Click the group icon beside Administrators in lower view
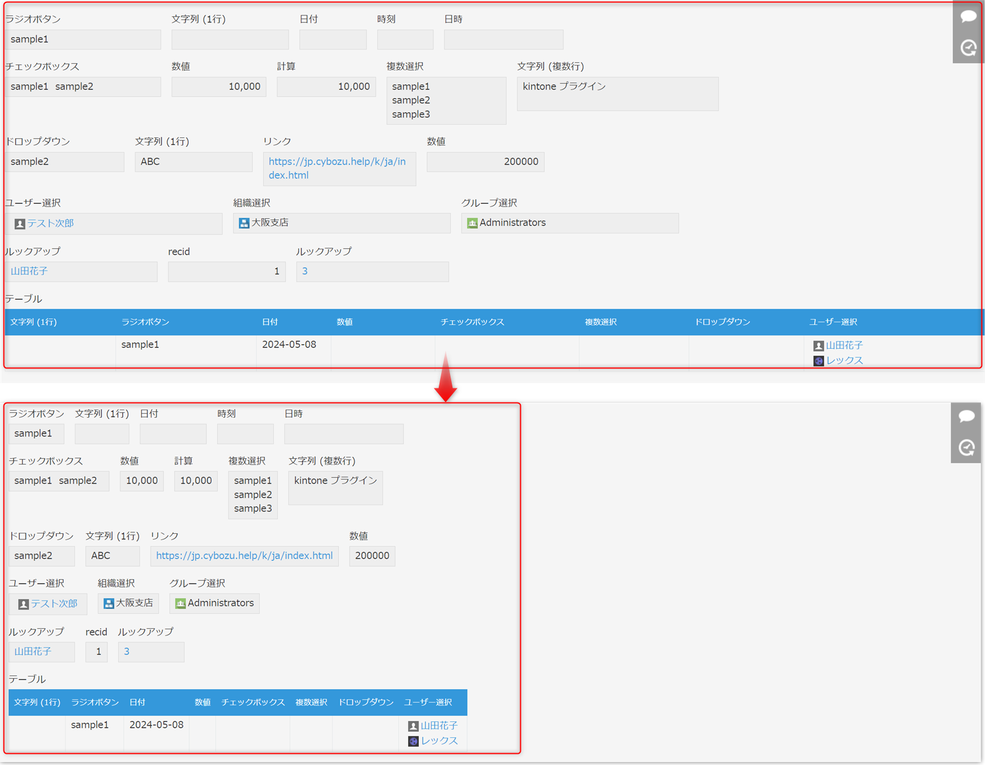 180,604
